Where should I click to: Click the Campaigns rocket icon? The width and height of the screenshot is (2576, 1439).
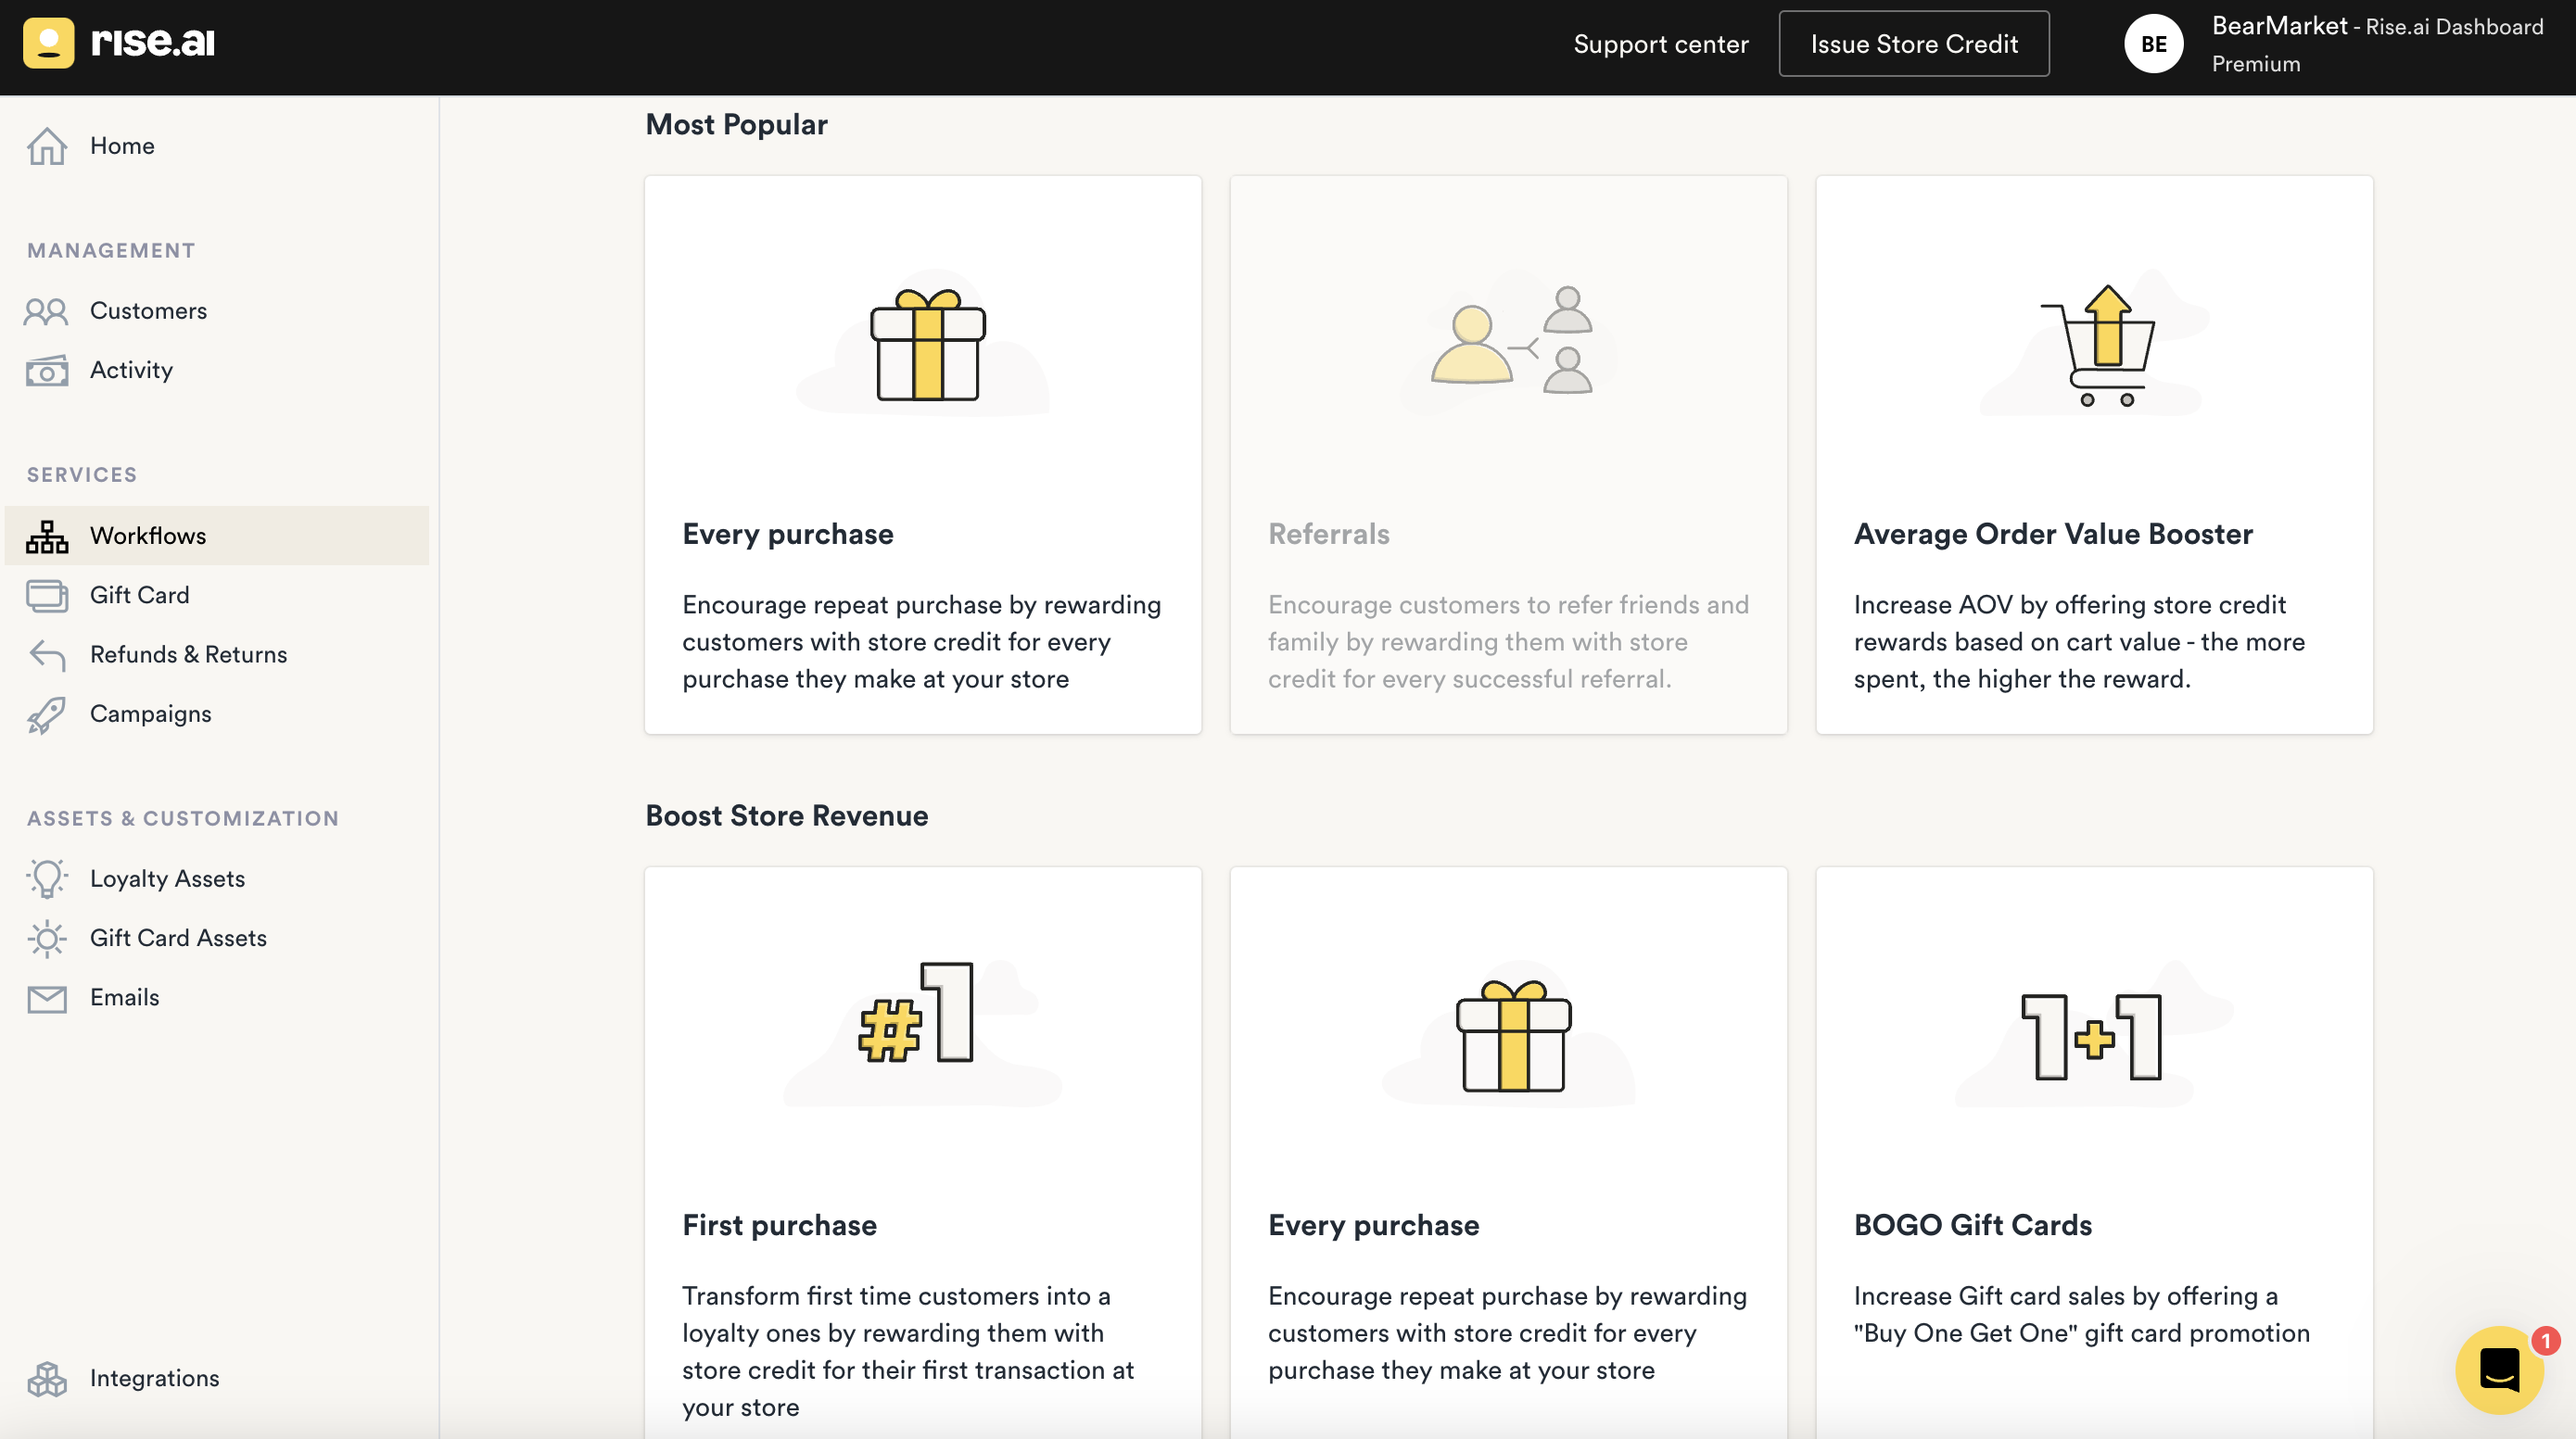pos(46,714)
